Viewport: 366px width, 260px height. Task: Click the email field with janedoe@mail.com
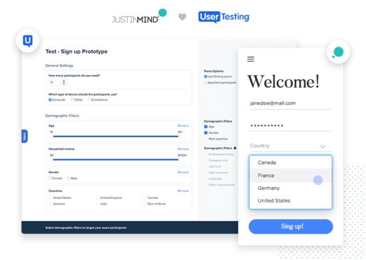(290, 104)
